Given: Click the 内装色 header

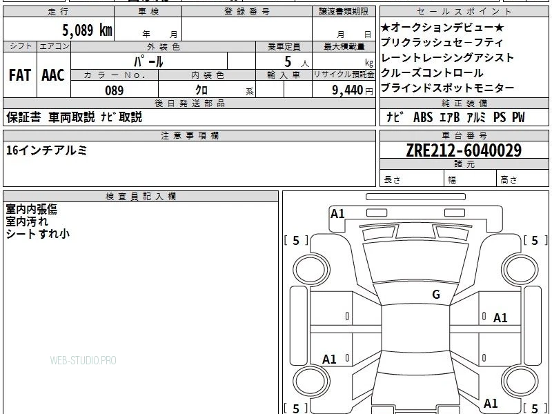Looking at the screenshot, I should tap(208, 75).
